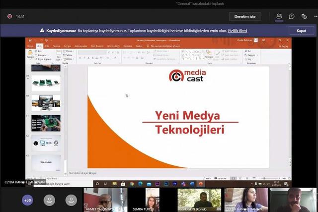Screen dimensions: 318x212
Task: Open the Dosya tab in PowerPoint
Action: coord(30,46)
